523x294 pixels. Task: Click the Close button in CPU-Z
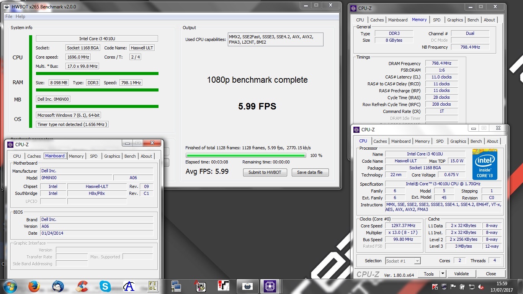(x=491, y=274)
